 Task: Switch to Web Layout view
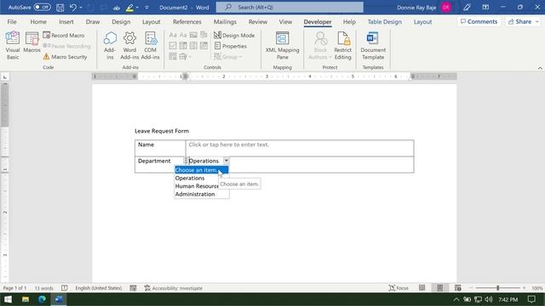[458, 288]
